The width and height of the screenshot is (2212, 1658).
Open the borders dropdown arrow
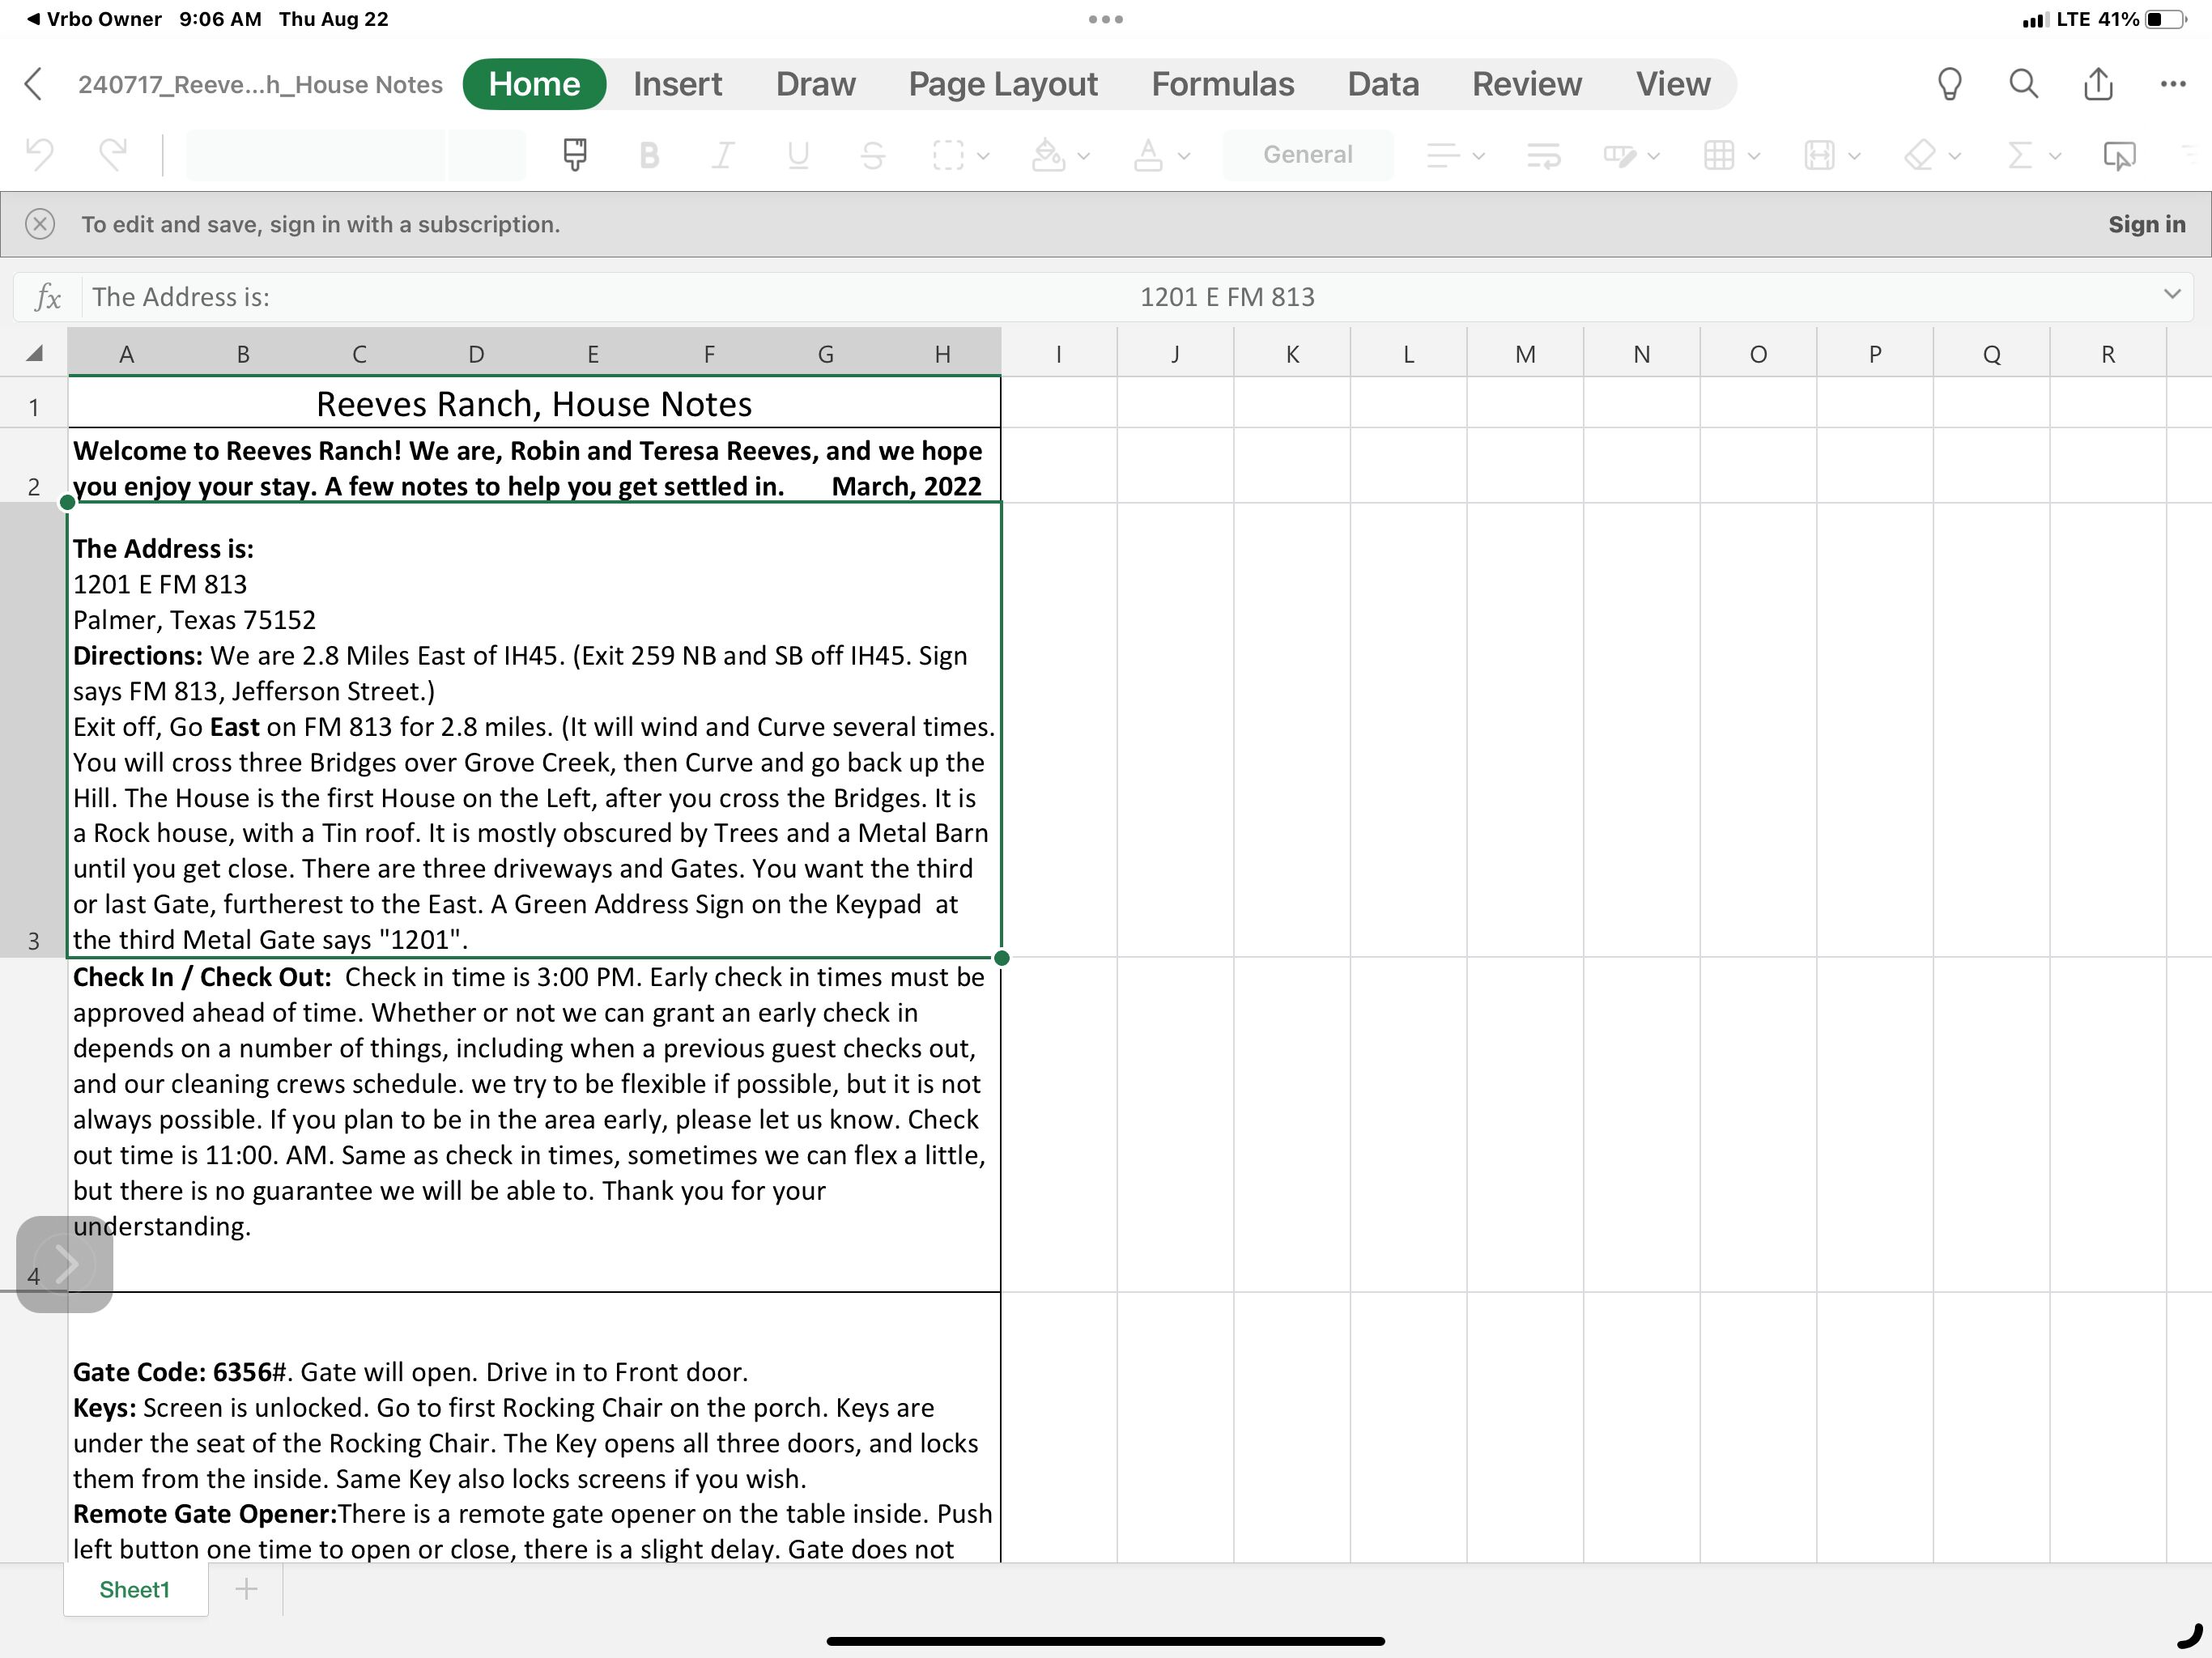[x=984, y=156]
